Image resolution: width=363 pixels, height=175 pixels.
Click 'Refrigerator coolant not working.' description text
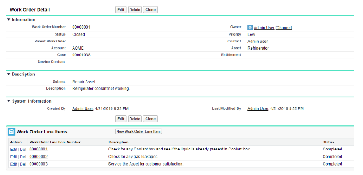pos(101,88)
